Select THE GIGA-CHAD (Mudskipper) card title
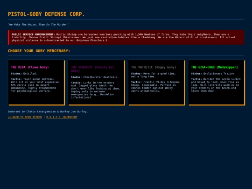252x189 pixels. point(214,67)
